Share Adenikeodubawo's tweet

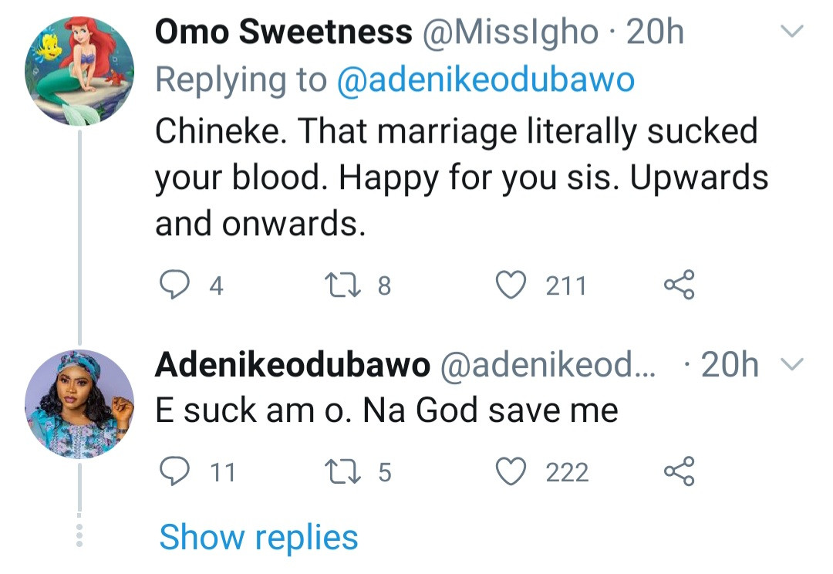pos(680,471)
